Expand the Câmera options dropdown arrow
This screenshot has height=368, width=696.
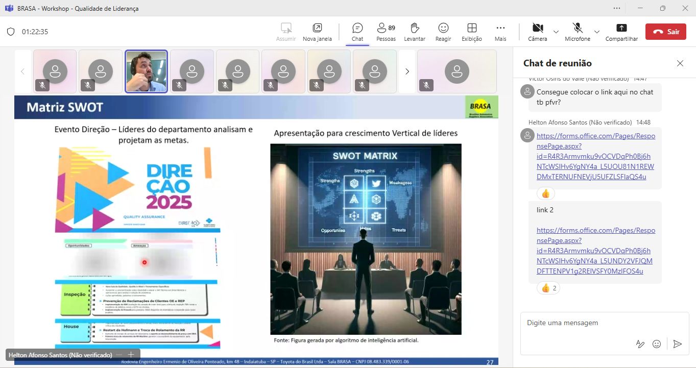point(556,32)
